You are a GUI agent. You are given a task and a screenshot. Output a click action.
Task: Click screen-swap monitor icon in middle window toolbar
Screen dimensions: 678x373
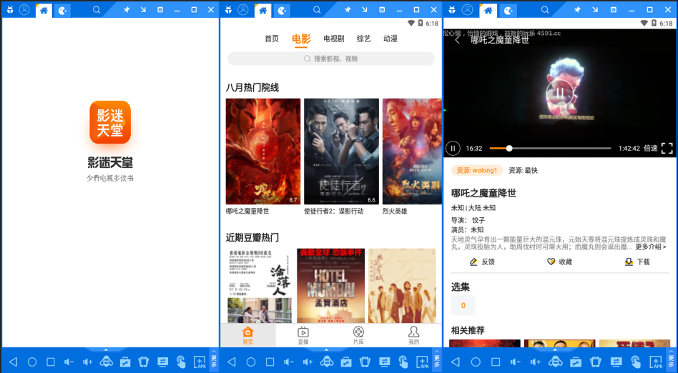384,362
